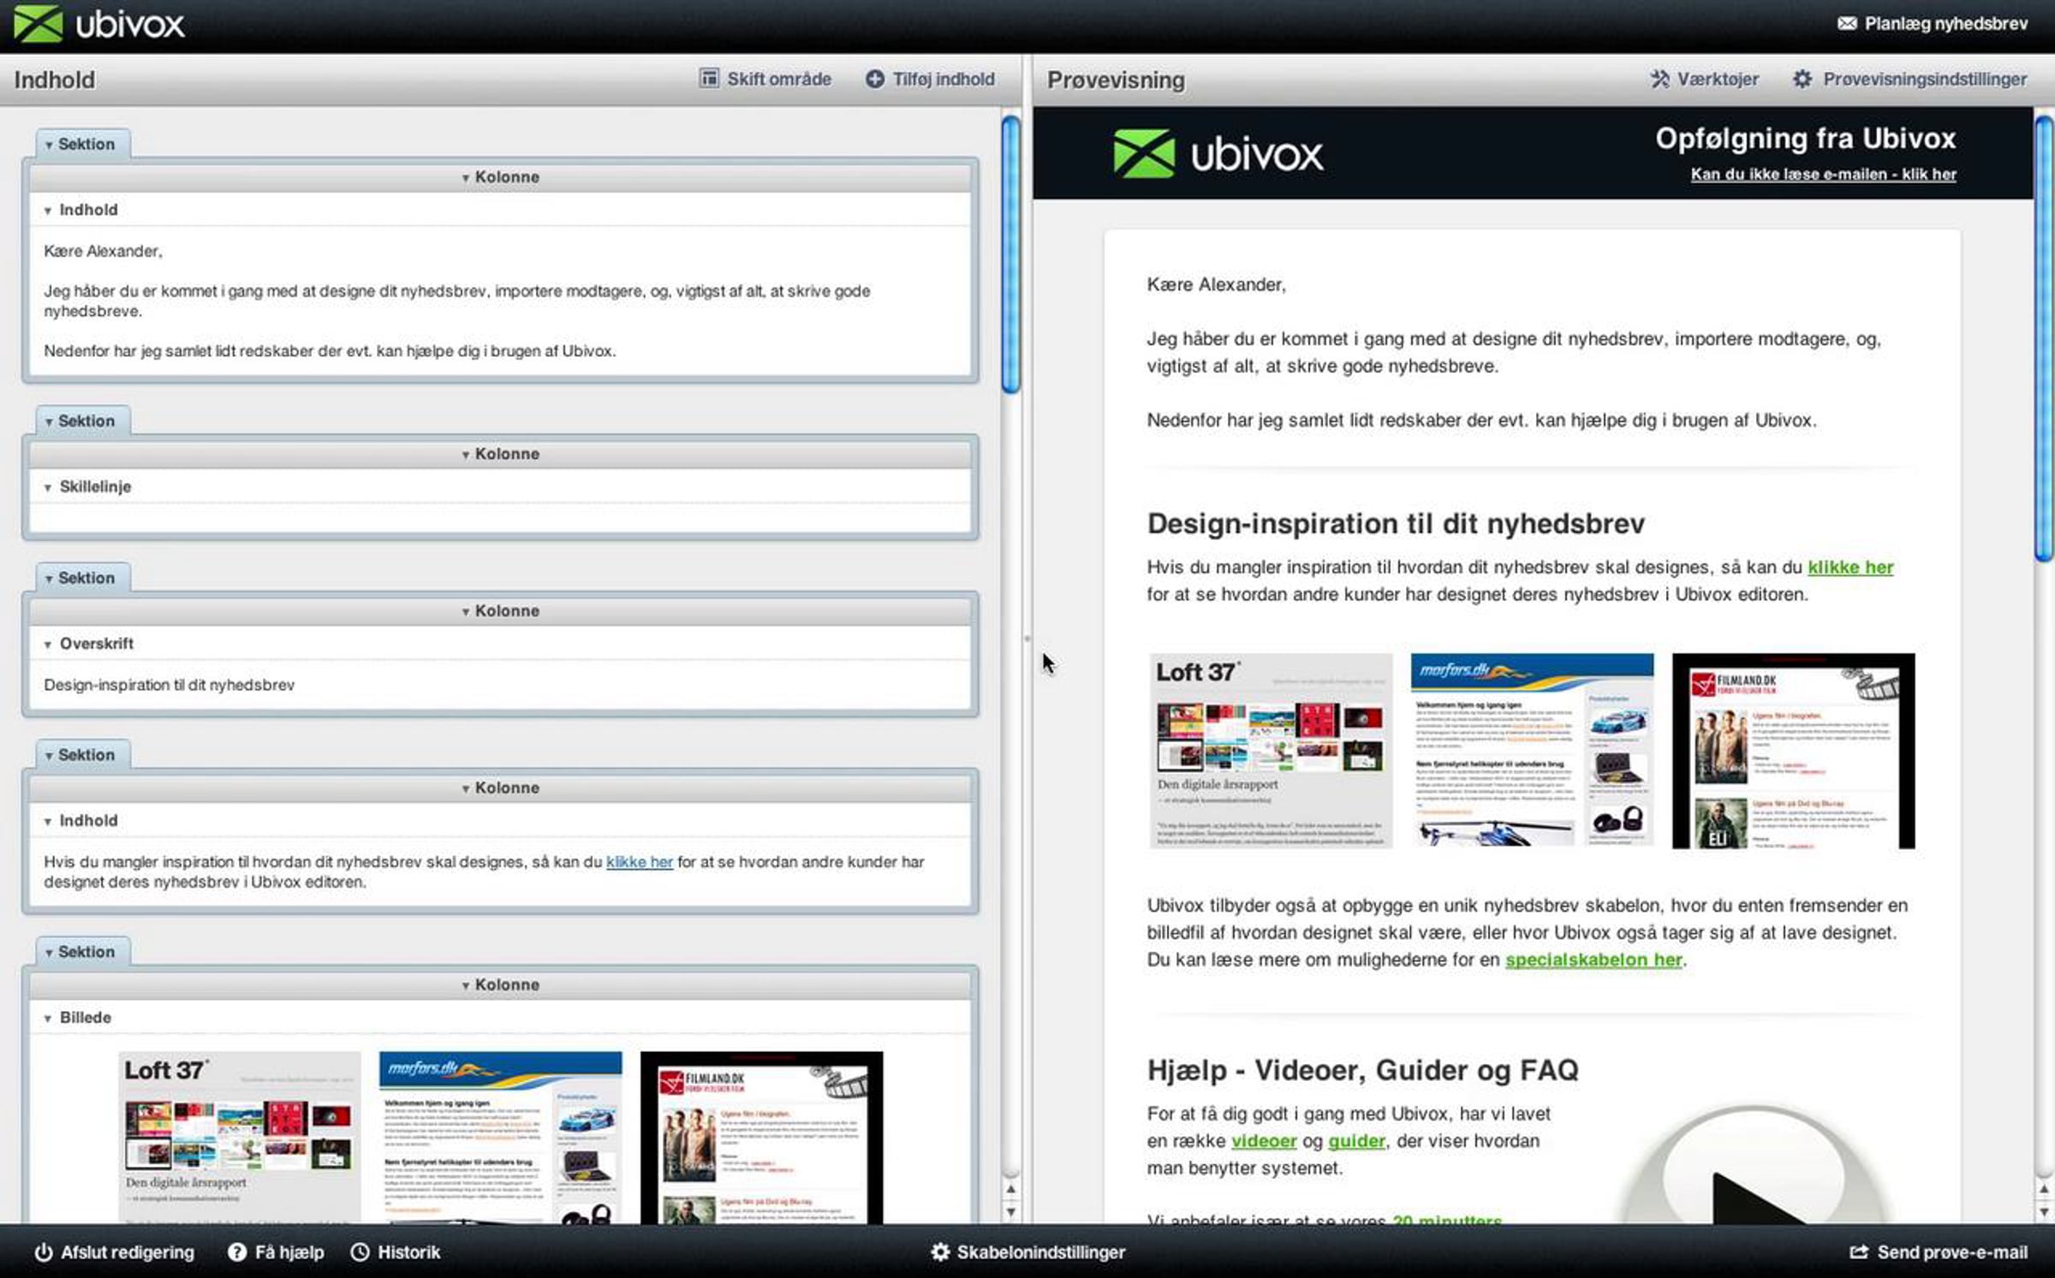Open Kolonne dropdown above the Skillelinje block
This screenshot has height=1278, width=2055.
pyautogui.click(x=501, y=454)
